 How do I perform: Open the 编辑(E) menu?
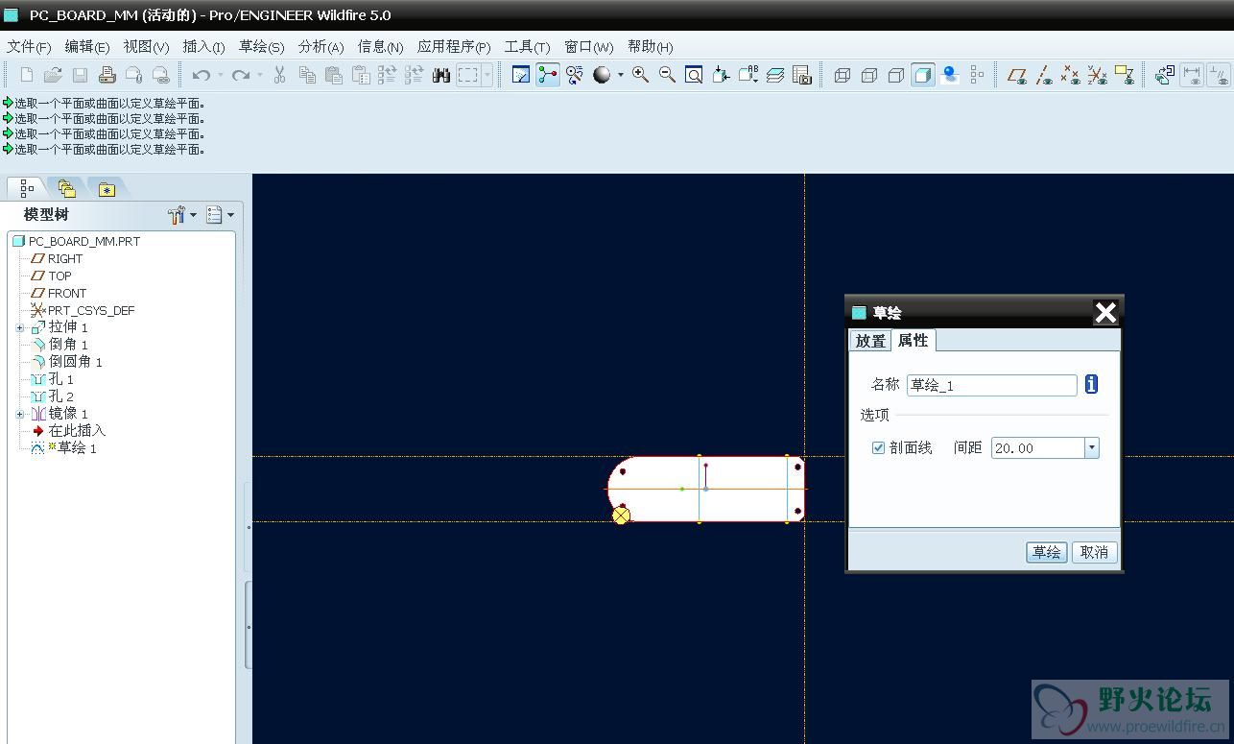[87, 46]
